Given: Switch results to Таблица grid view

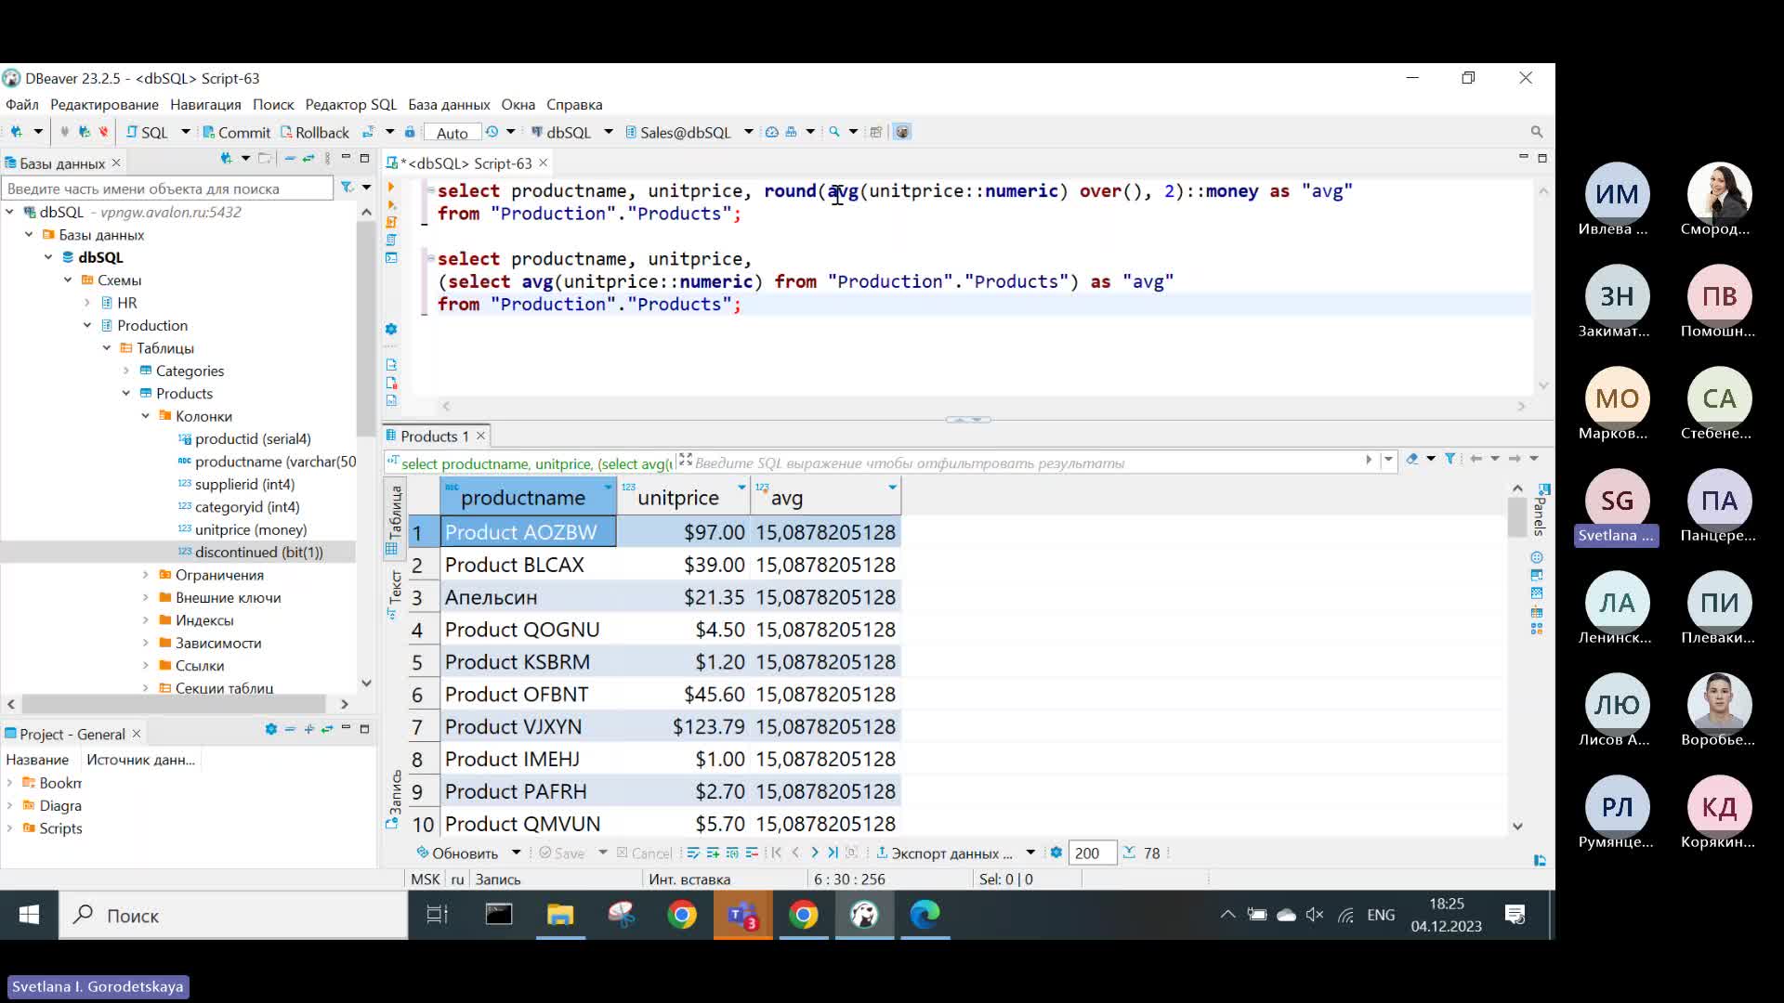Looking at the screenshot, I should [395, 520].
